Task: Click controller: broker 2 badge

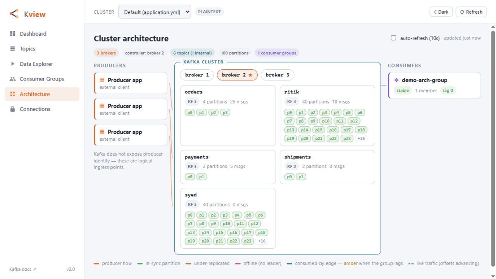Action: [144, 53]
